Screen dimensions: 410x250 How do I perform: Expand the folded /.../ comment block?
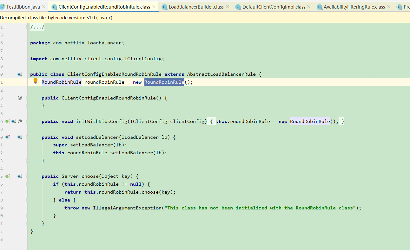pyautogui.click(x=37, y=27)
